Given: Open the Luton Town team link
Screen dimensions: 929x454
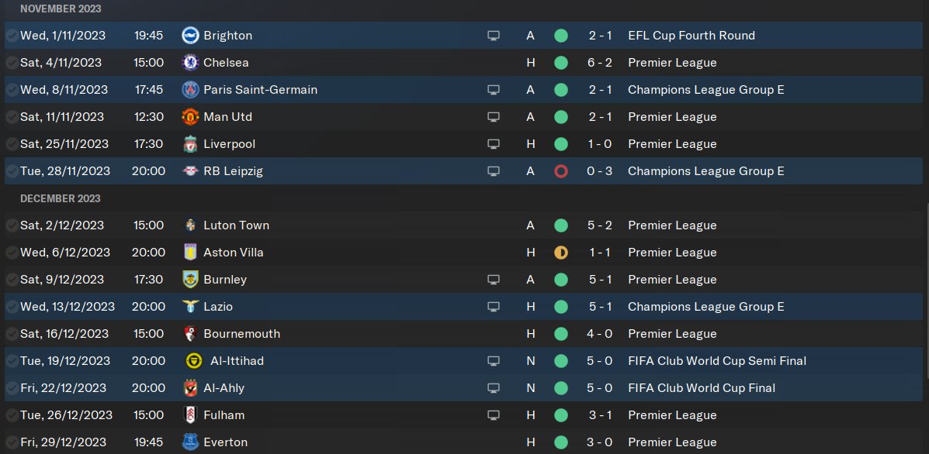Looking at the screenshot, I should (x=236, y=225).
